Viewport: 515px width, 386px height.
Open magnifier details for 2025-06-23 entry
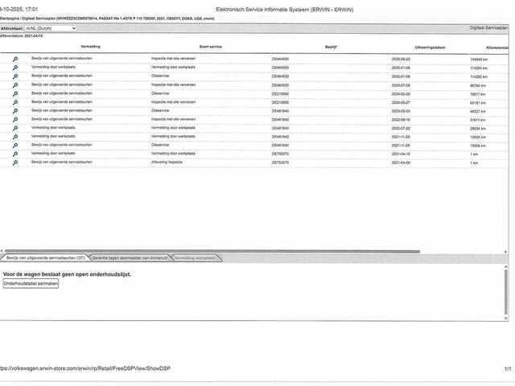[14, 59]
